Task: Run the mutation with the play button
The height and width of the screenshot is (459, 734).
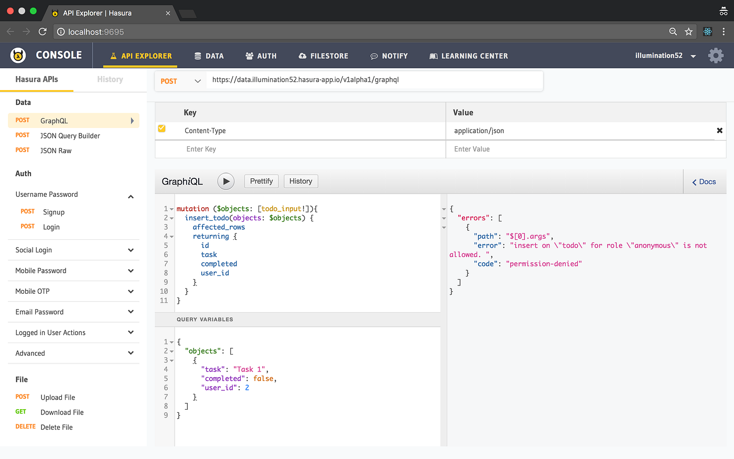Action: point(225,181)
